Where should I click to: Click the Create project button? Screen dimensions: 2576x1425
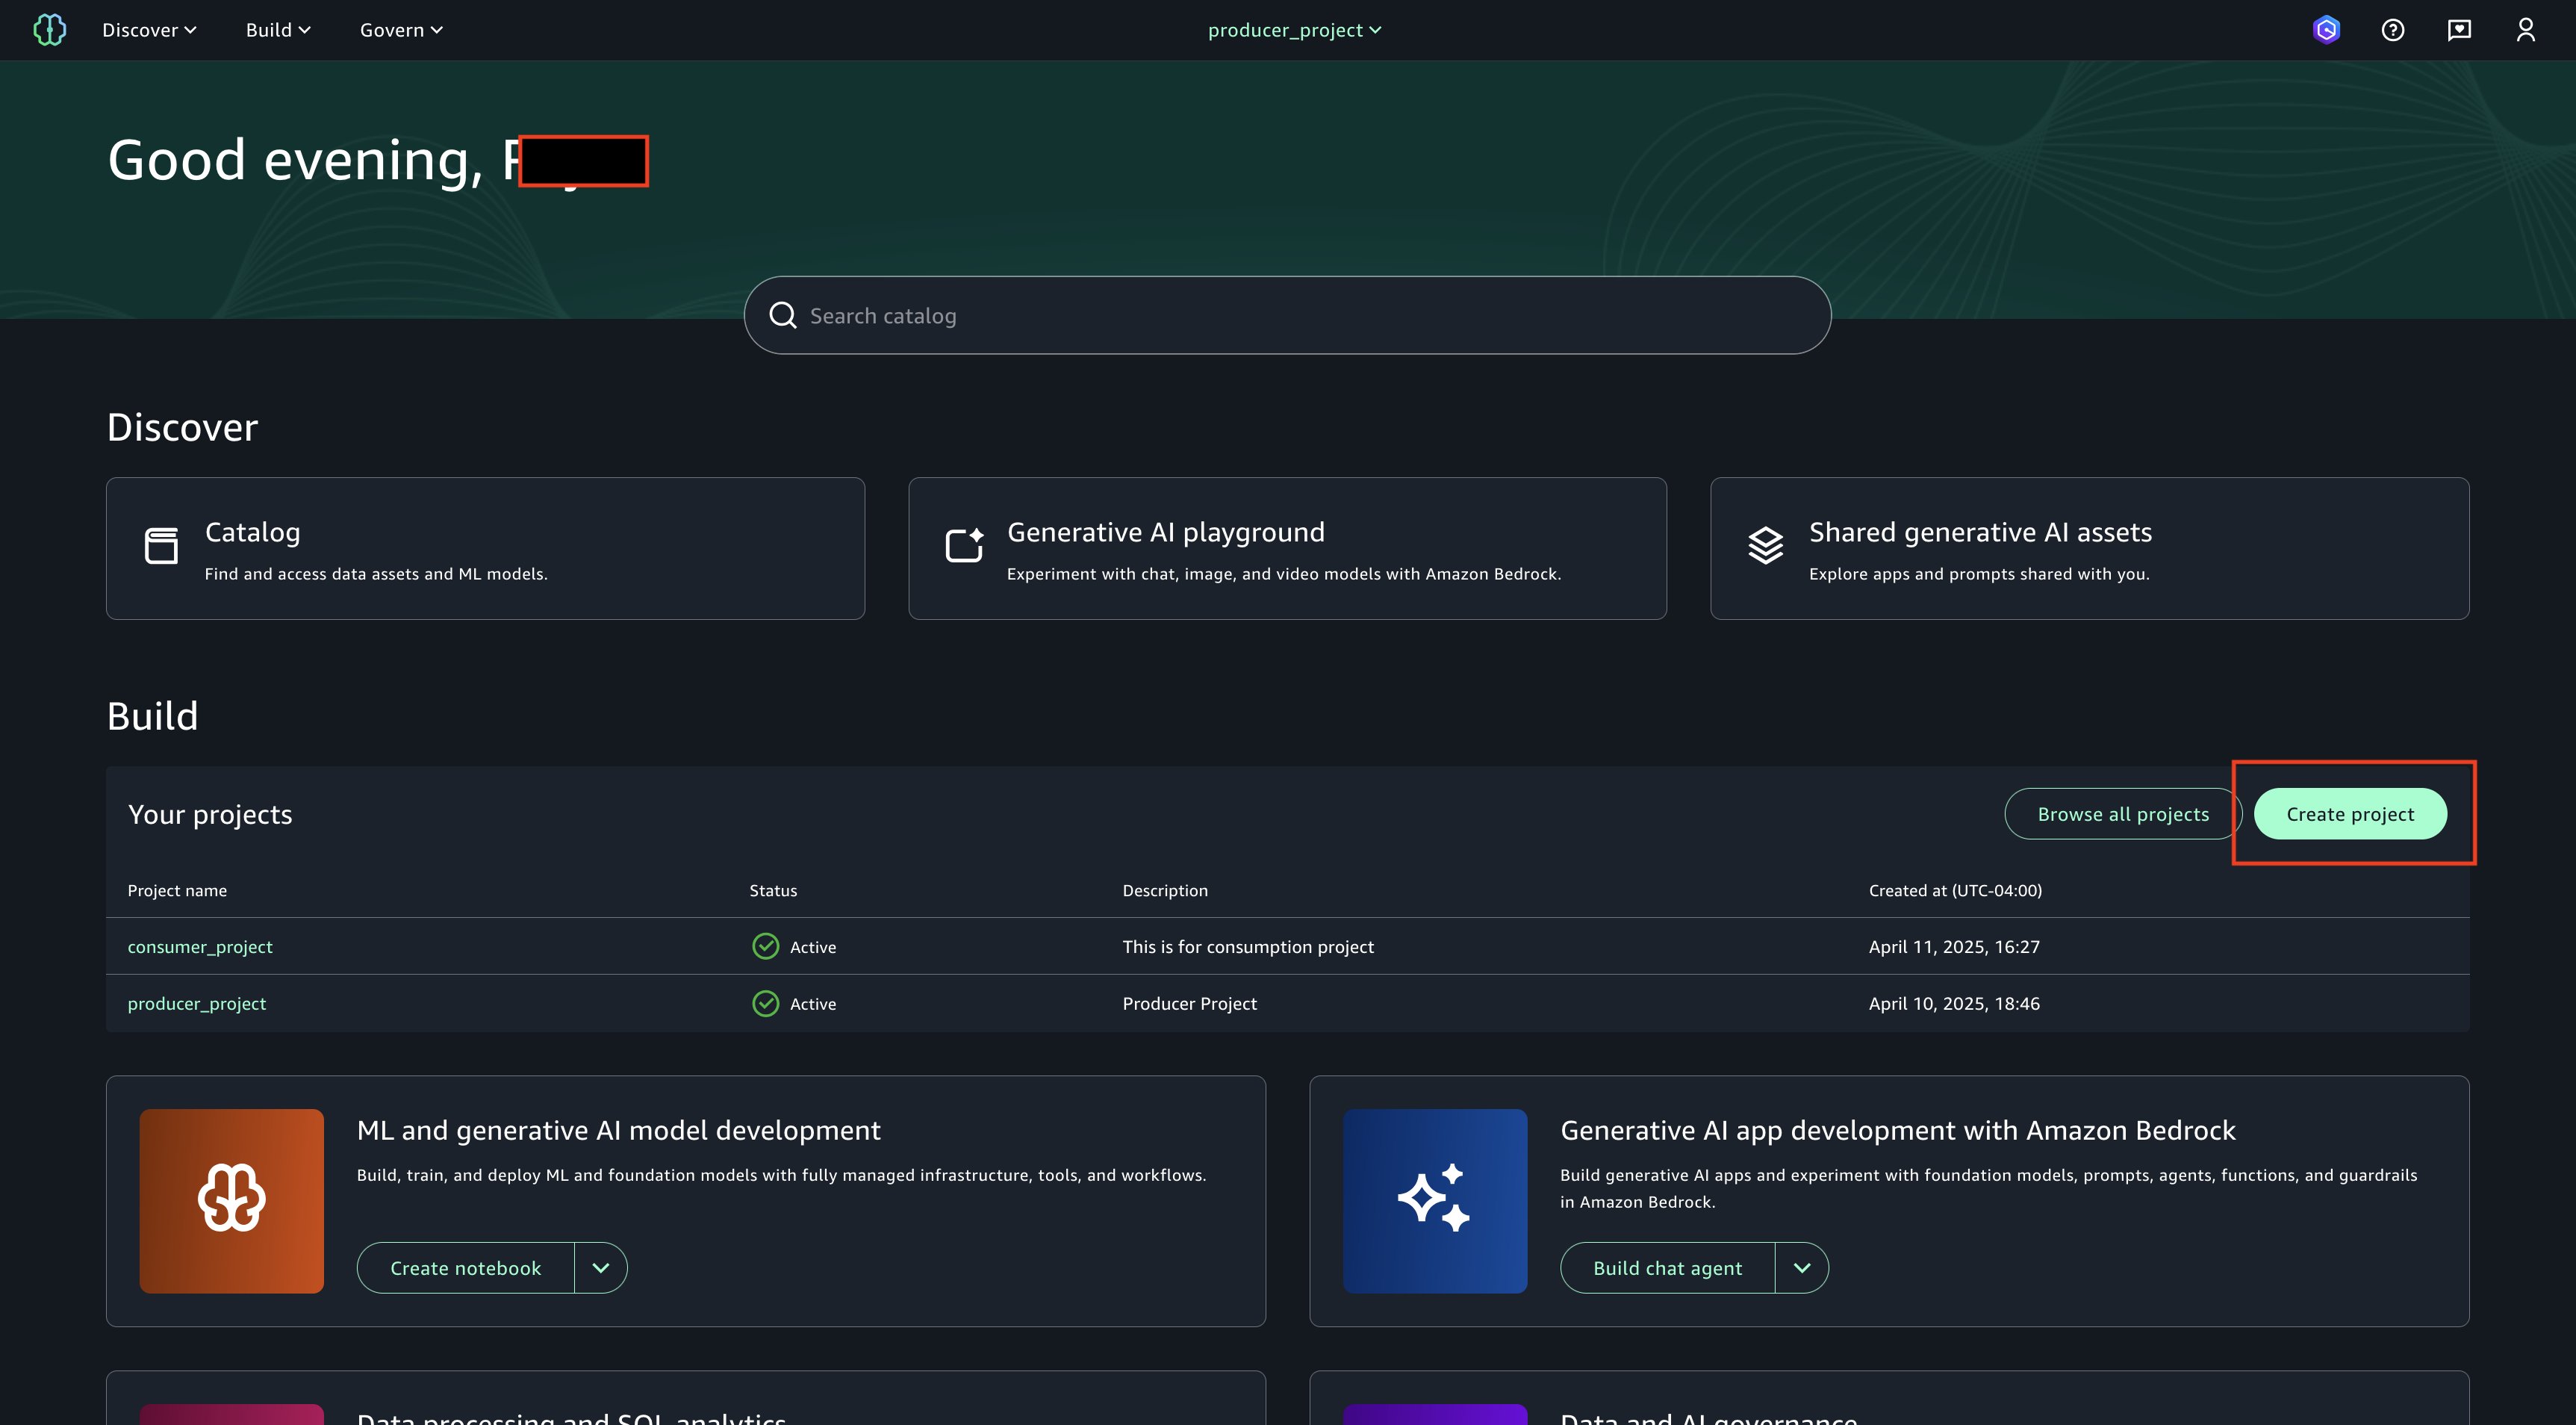2349,814
